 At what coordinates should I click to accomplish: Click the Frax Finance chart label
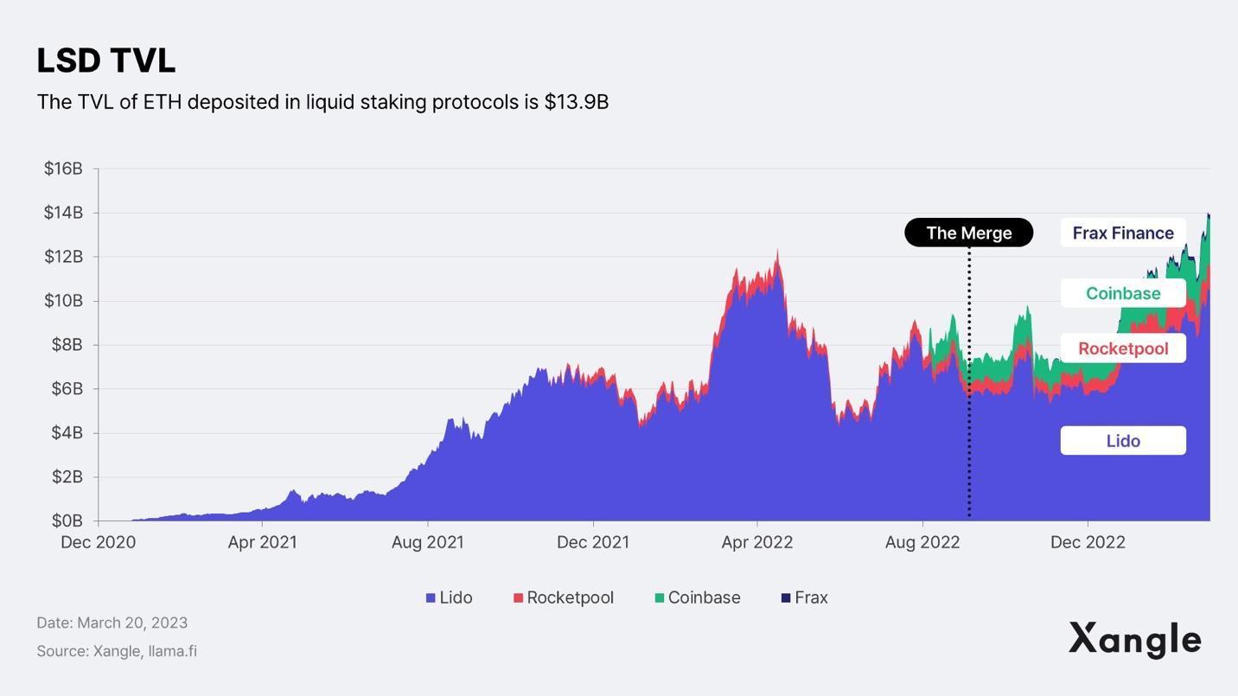tap(1122, 233)
